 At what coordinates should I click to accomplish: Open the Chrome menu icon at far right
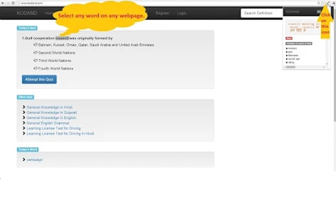(334, 3)
